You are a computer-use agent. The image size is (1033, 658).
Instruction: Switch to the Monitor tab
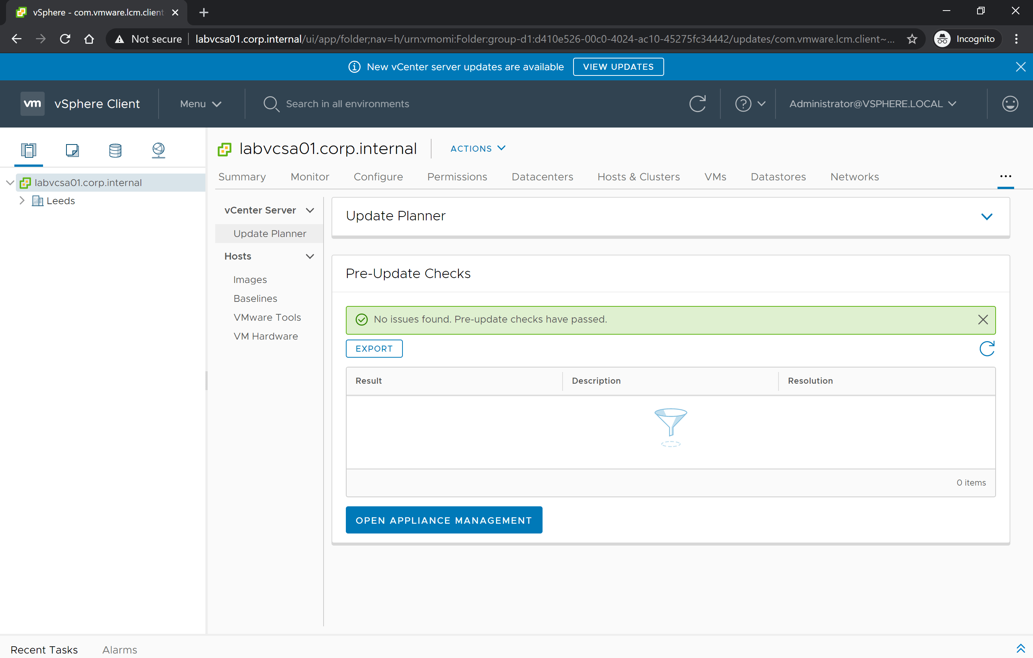[310, 177]
